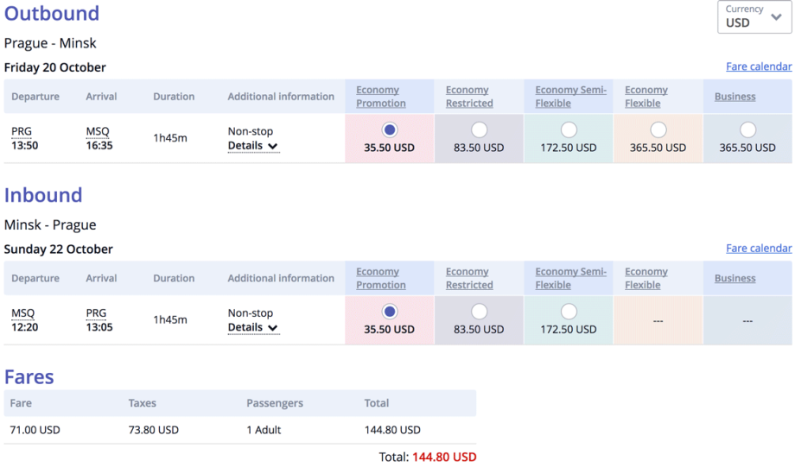Pick outbound Economy Flexible 365.50 USD fare
This screenshot has height=467, width=795.
tap(658, 129)
